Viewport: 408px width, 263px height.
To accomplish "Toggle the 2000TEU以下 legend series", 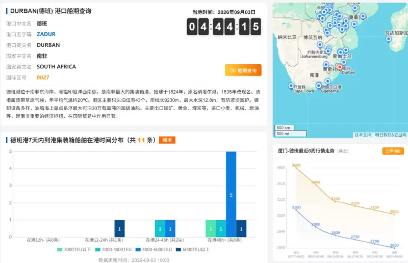I will pos(74,249).
